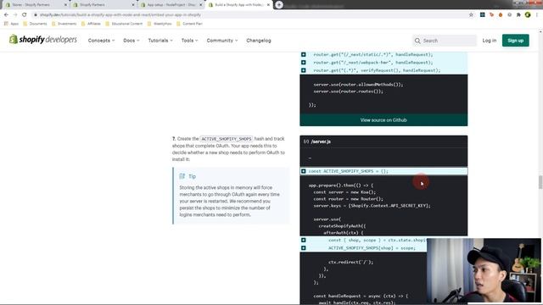The height and width of the screenshot is (305, 543).
Task: Open the Changelog page
Action: pyautogui.click(x=259, y=41)
